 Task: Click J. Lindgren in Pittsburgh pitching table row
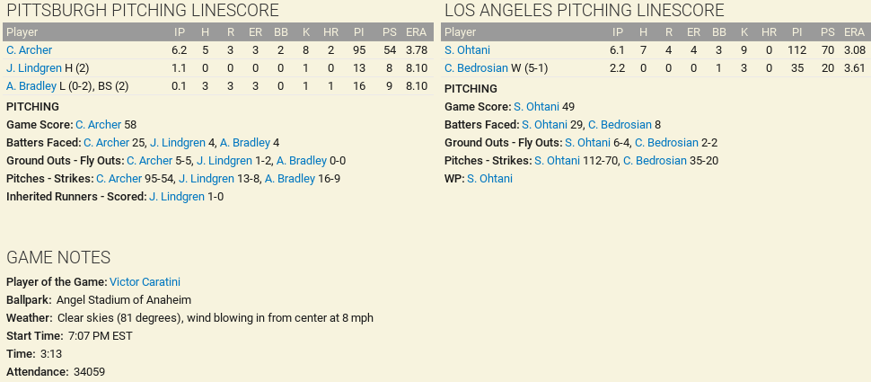pyautogui.click(x=32, y=68)
